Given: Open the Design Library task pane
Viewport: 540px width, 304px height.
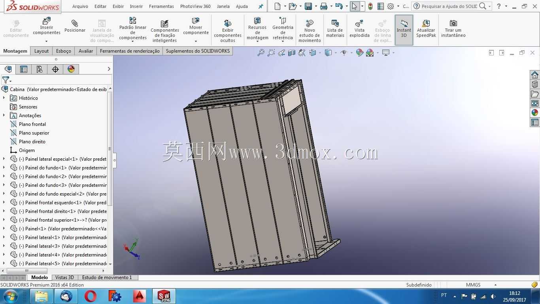Looking at the screenshot, I should coord(535,84).
